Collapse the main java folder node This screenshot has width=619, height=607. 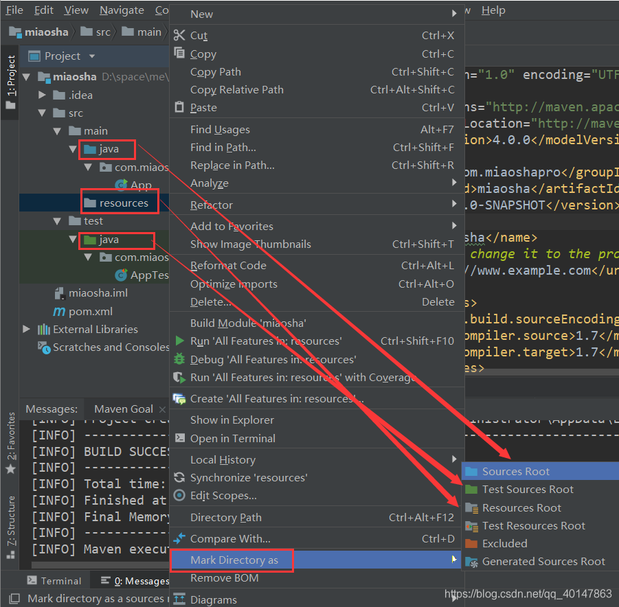pos(73,149)
